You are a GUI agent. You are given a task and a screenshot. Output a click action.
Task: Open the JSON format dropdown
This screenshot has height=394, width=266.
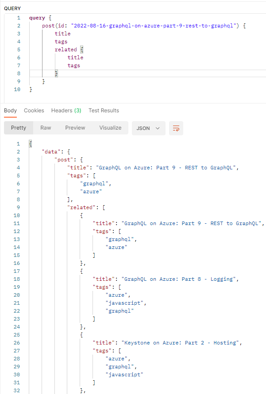(148, 128)
